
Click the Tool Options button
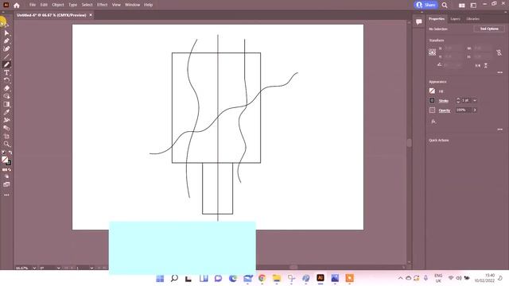pyautogui.click(x=489, y=29)
